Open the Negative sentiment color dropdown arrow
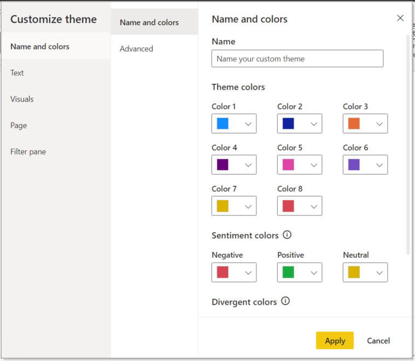Screen dimensions: 415x361 [x=248, y=272]
